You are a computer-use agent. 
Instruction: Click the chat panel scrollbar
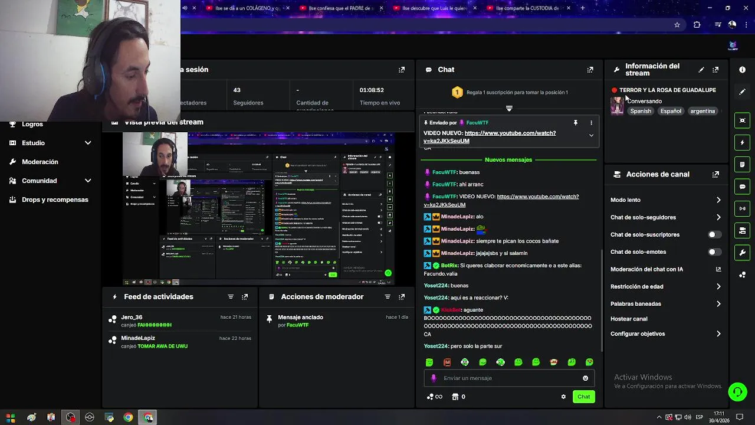click(x=602, y=301)
